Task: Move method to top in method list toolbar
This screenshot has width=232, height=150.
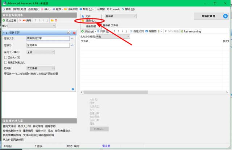Action: pos(35,21)
